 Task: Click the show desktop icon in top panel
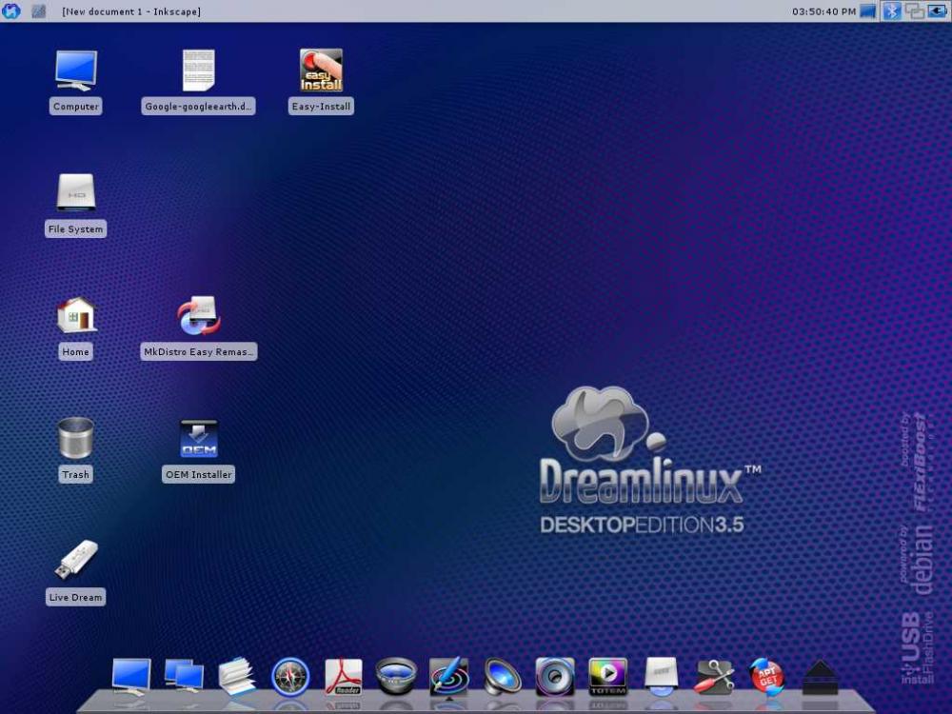tap(39, 10)
